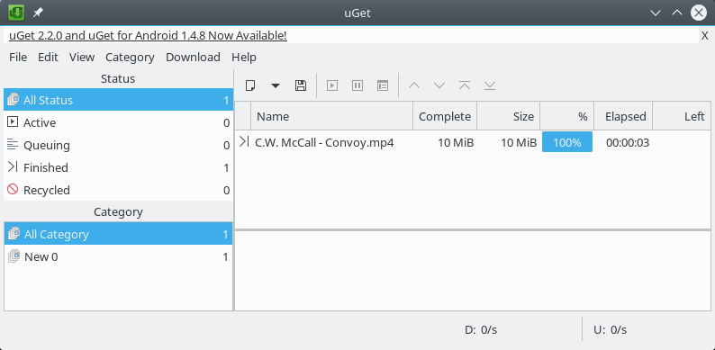Click the Size column header
Image resolution: width=715 pixels, height=350 pixels.
point(509,116)
